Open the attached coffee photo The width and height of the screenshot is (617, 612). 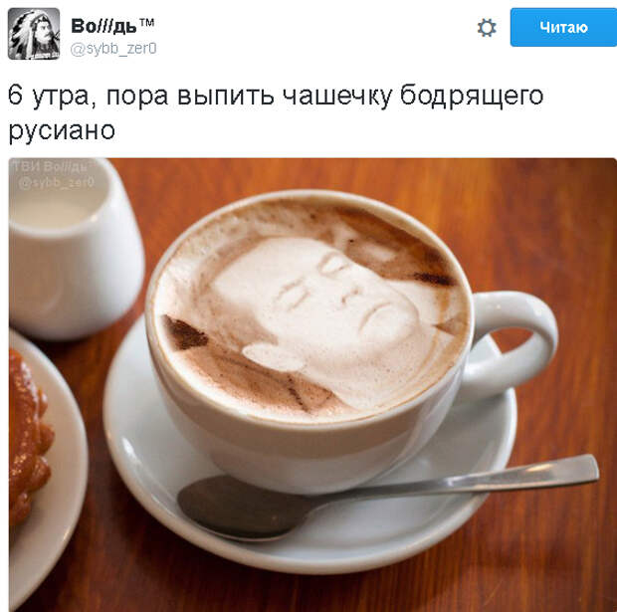point(312,385)
